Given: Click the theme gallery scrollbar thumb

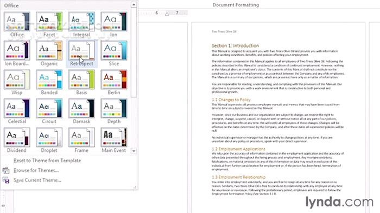Looking at the screenshot, I should (134, 52).
